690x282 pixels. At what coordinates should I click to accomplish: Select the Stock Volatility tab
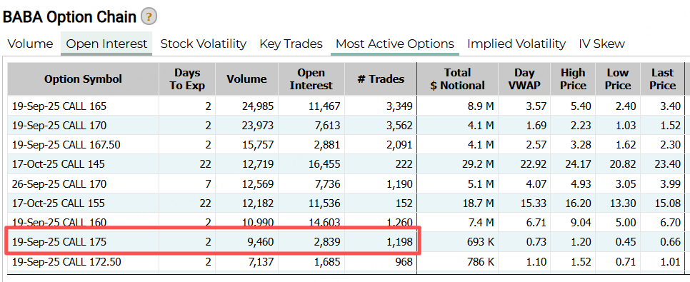click(204, 44)
